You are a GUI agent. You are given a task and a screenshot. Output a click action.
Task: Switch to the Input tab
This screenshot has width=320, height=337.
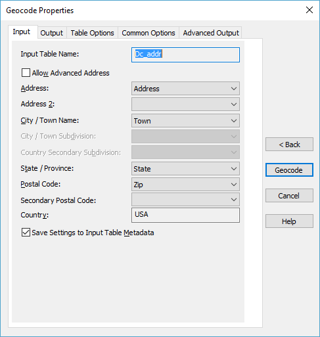tap(23, 32)
